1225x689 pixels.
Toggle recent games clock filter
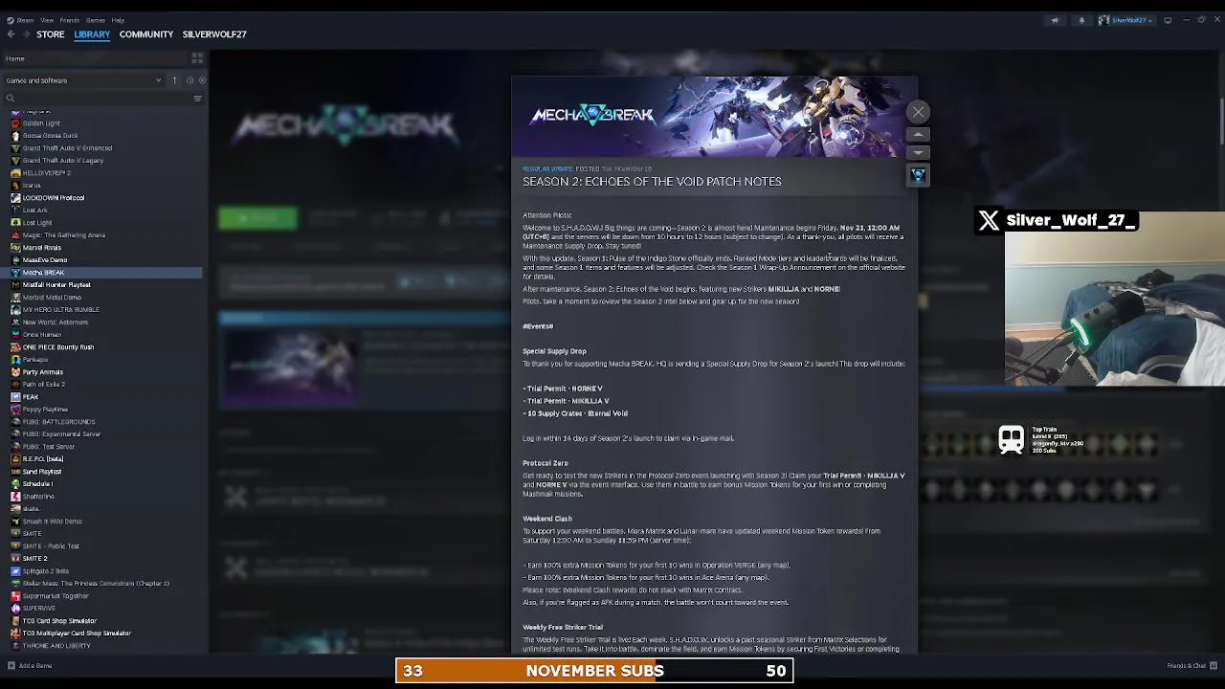point(189,80)
